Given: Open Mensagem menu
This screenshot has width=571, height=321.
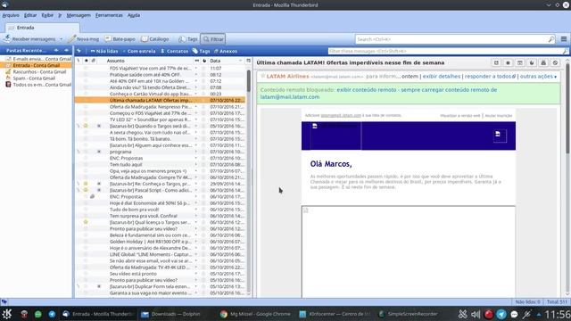Looking at the screenshot, I should [79, 15].
